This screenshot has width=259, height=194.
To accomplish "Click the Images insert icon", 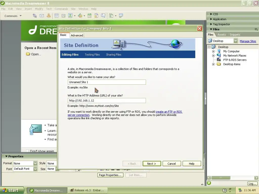I will [x=70, y=16].
